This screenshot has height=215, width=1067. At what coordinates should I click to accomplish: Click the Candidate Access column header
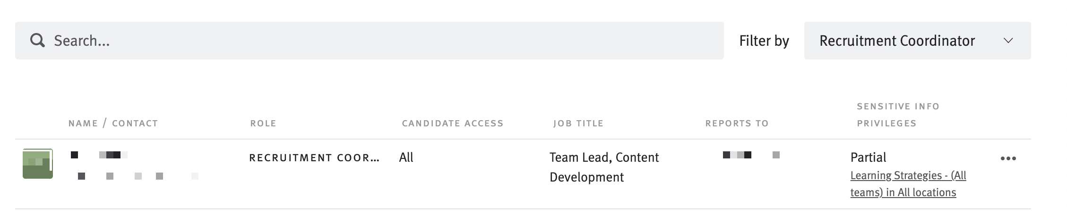point(452,124)
